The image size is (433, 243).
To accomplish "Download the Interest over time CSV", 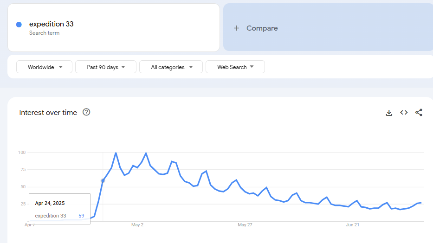I will [389, 113].
